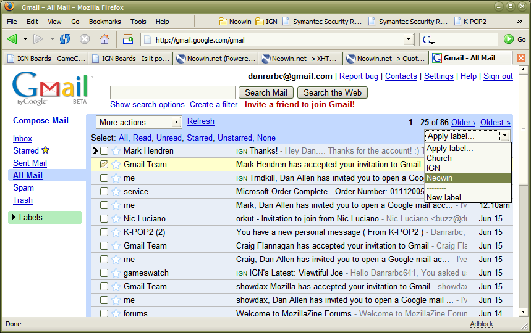Star the Mark Hendren email
The image size is (531, 333).
point(116,151)
